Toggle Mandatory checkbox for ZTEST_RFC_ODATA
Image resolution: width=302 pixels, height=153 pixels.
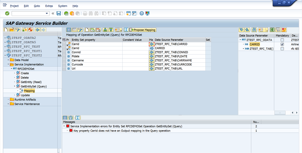[x=282, y=40]
